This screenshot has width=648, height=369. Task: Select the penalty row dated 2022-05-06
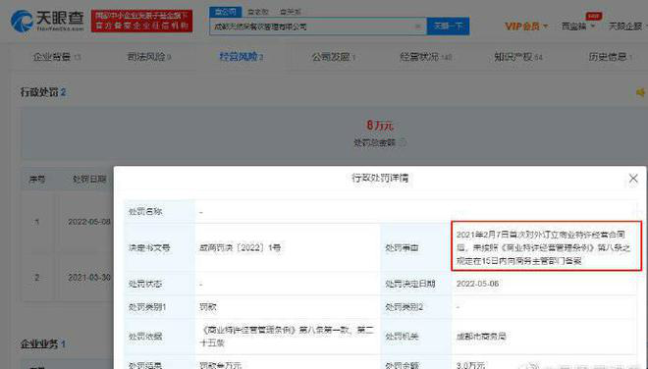[68, 222]
